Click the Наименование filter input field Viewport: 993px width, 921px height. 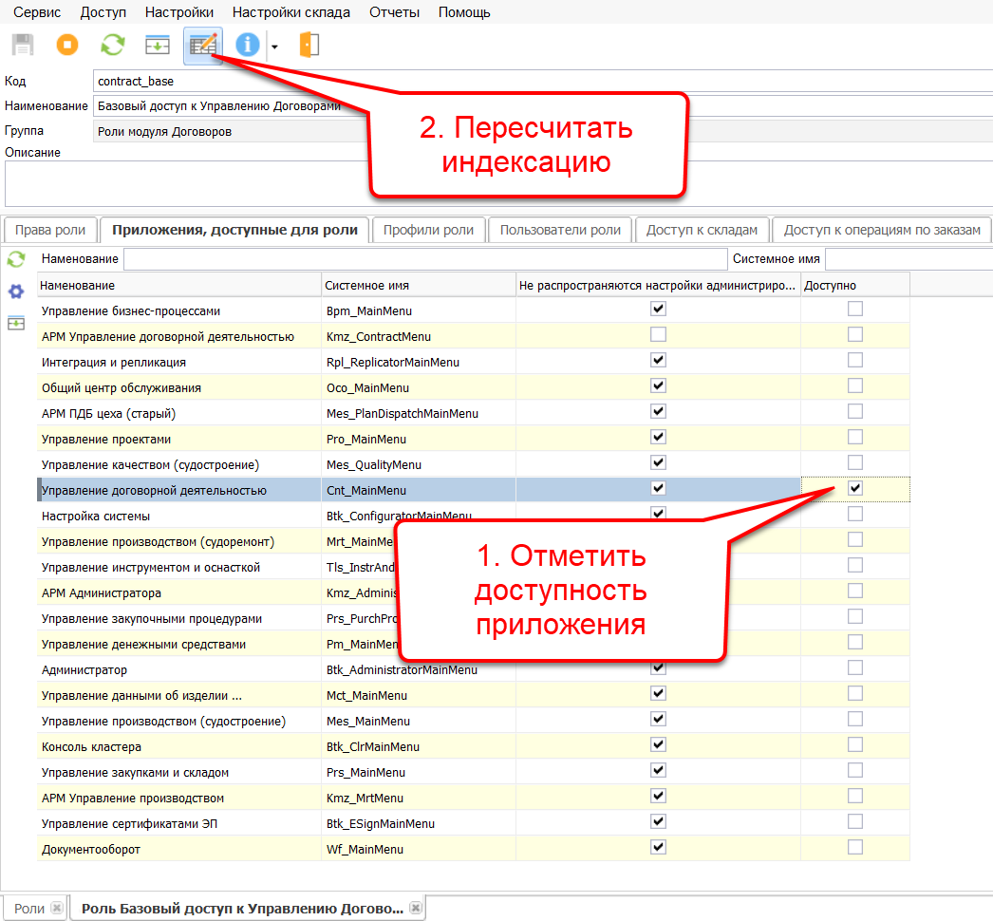pos(424,259)
